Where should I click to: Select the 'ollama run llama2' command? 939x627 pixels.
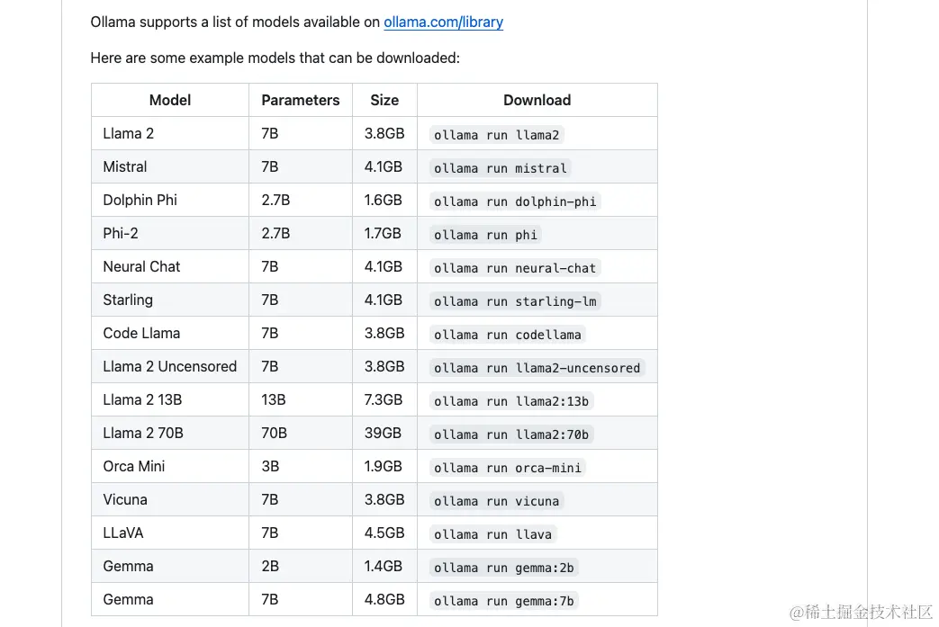pos(496,135)
